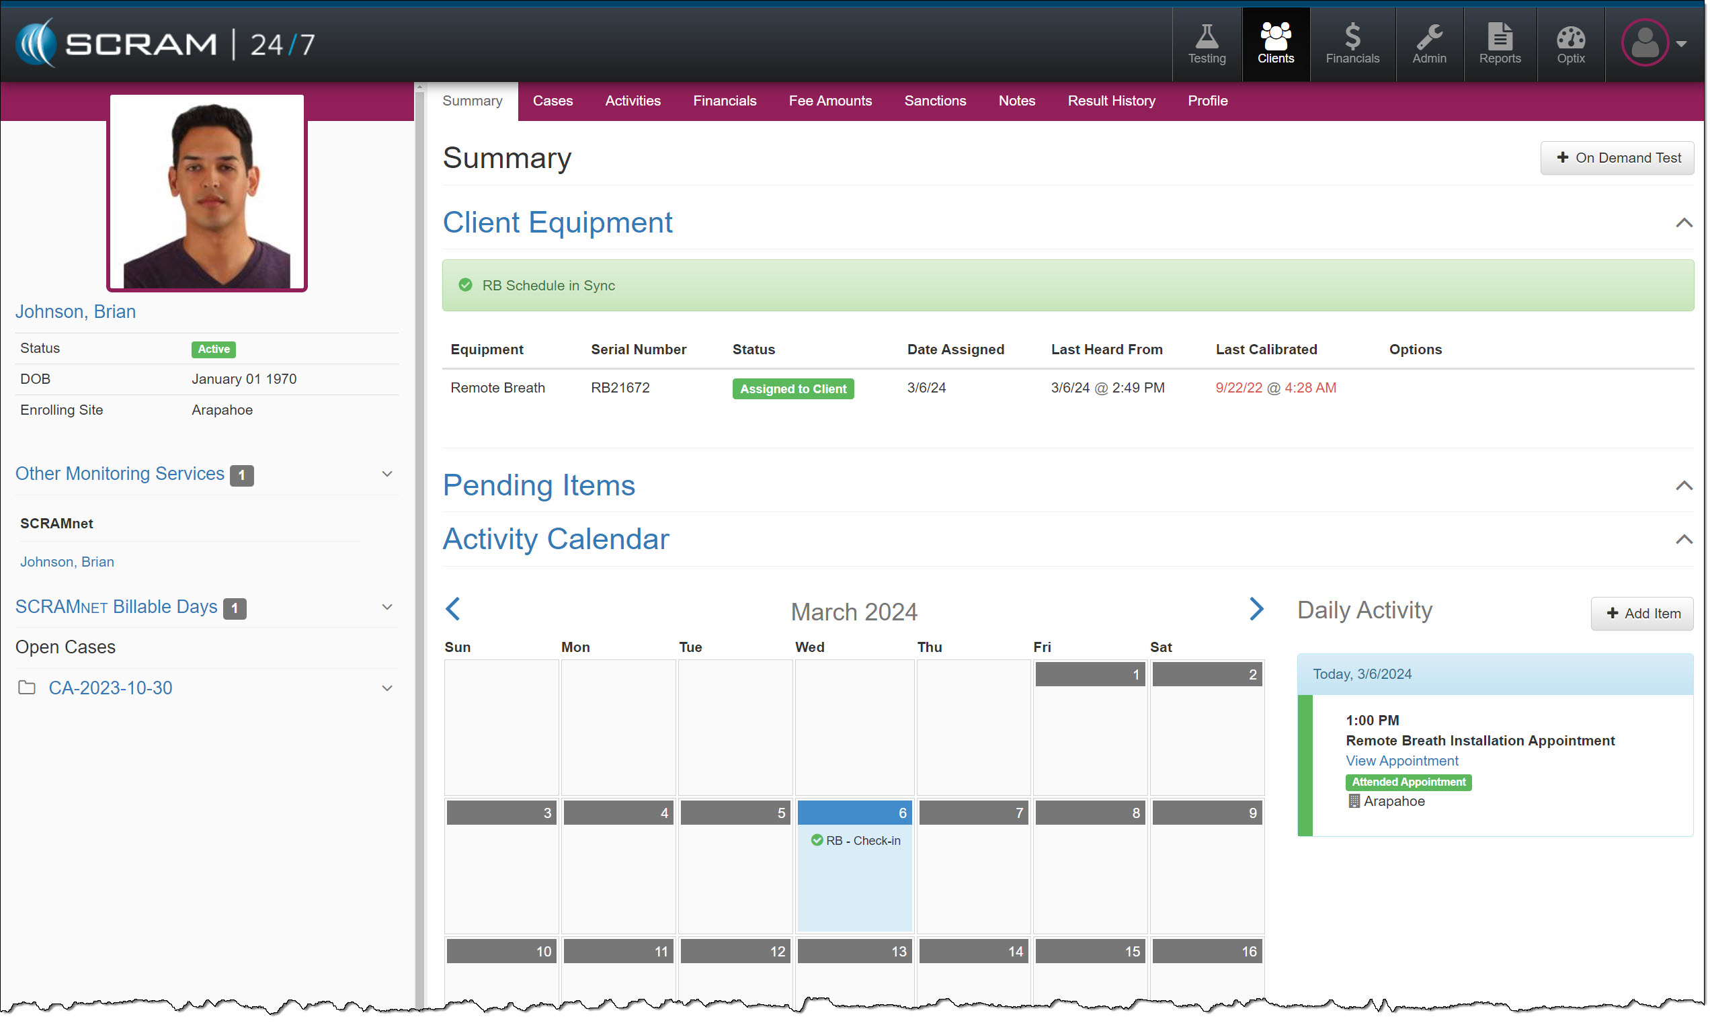Switch to the Sanctions tab
Image resolution: width=1710 pixels, height=1023 pixels.
tap(934, 101)
